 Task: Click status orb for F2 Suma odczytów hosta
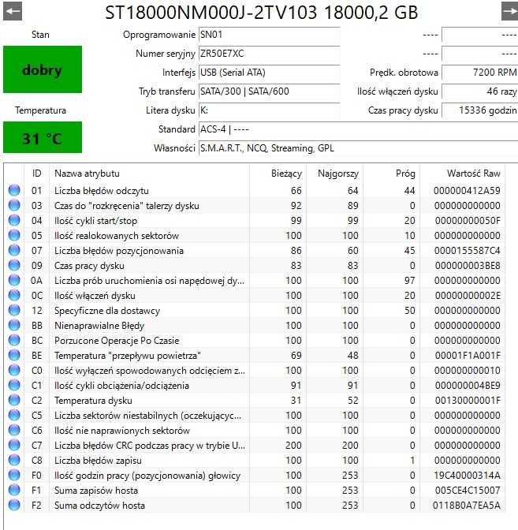click(14, 505)
